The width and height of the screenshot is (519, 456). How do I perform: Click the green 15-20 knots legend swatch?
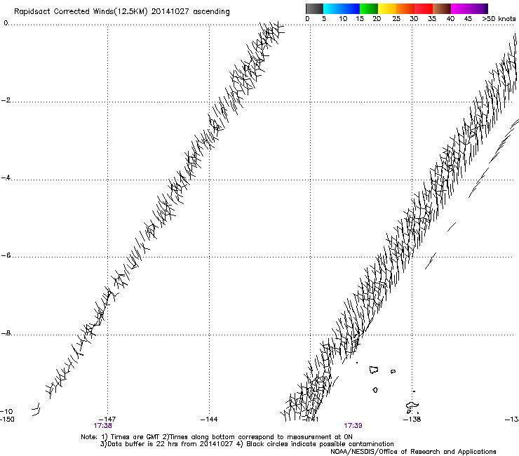(369, 8)
